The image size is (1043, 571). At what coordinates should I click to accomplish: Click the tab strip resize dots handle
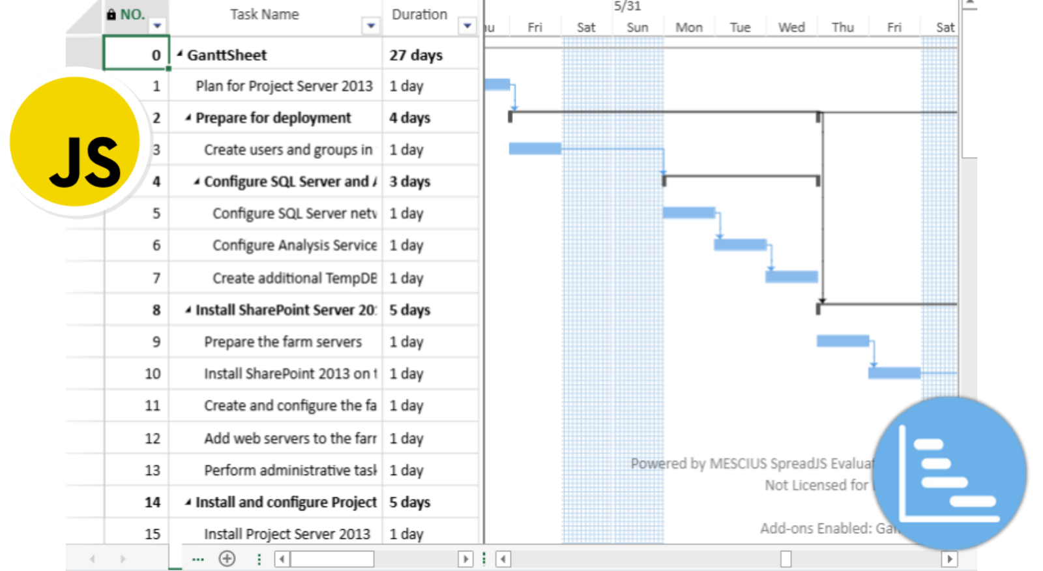pyautogui.click(x=259, y=559)
